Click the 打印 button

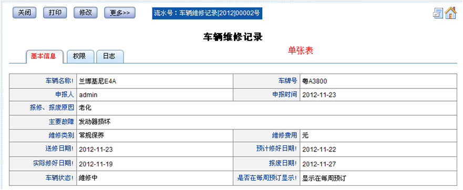(x=55, y=13)
